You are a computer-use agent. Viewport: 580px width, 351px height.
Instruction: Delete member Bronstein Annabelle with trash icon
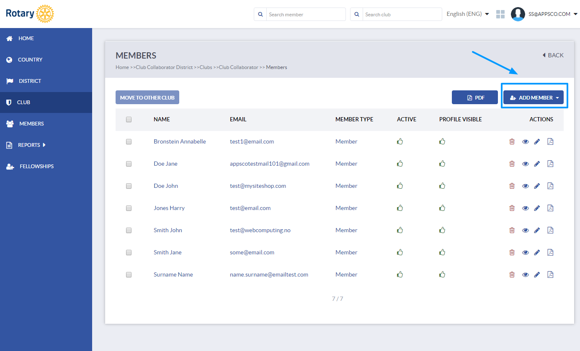point(512,141)
